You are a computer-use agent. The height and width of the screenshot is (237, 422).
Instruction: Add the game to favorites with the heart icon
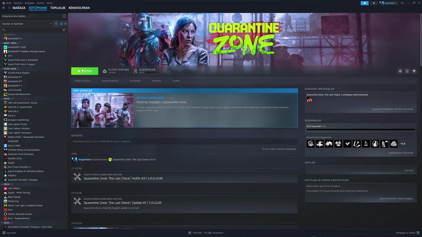[x=414, y=71]
